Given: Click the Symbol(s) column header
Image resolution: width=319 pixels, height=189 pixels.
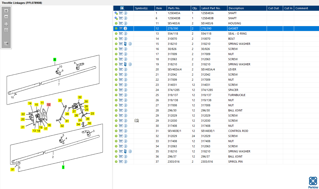Looking at the screenshot, I should click(144, 8).
